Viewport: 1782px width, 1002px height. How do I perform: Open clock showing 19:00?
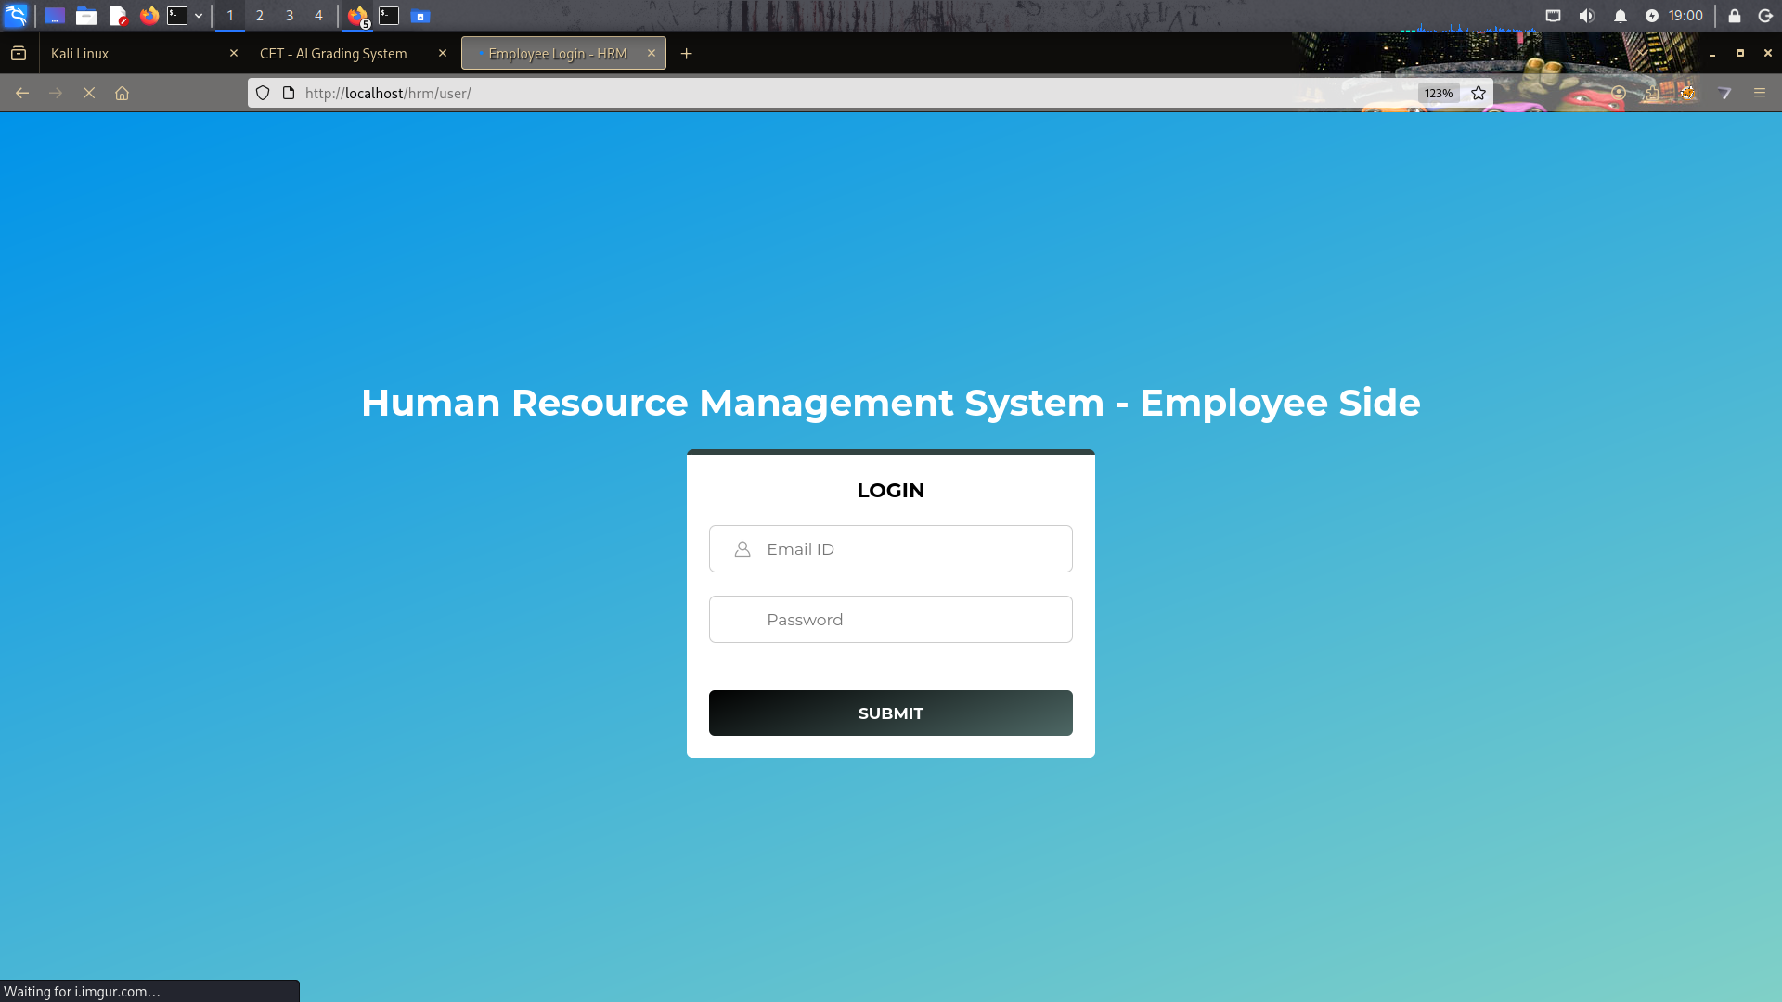point(1685,16)
